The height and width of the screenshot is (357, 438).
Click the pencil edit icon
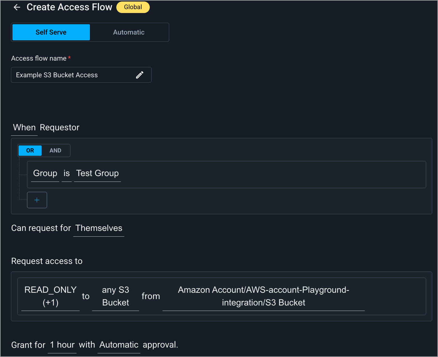coord(139,75)
